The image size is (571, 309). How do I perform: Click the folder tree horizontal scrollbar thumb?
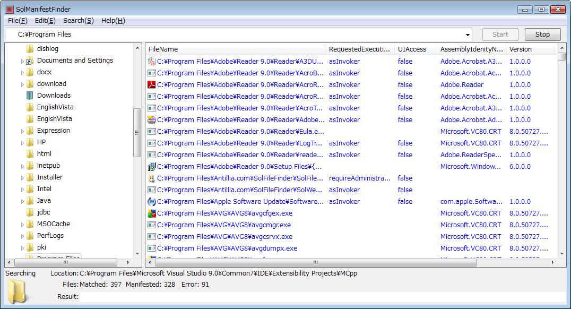pyautogui.click(x=66, y=262)
